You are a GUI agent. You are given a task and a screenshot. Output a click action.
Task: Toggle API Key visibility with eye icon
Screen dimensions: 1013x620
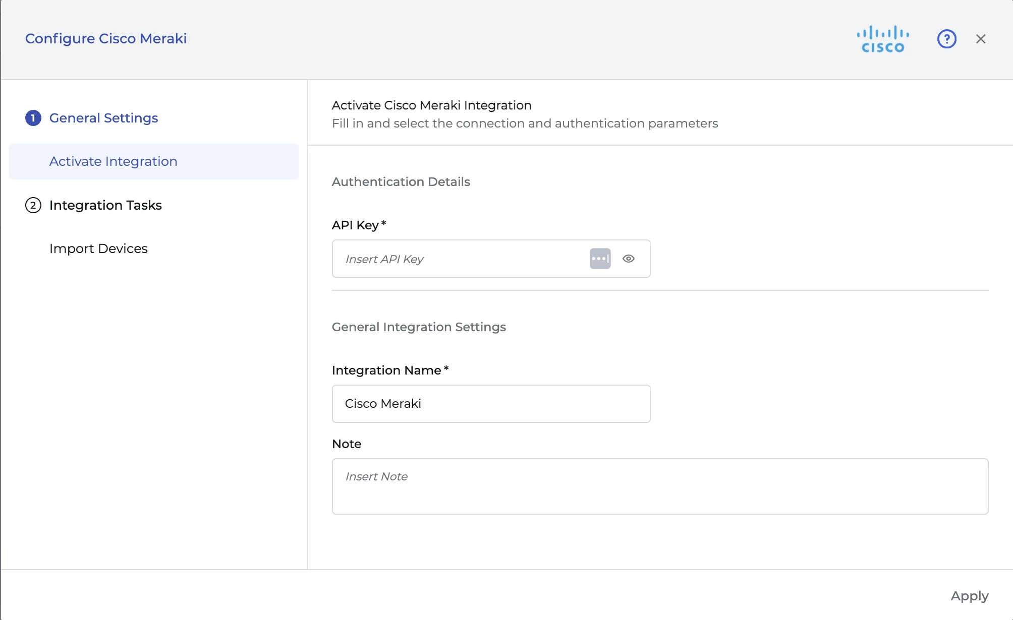[x=628, y=259]
